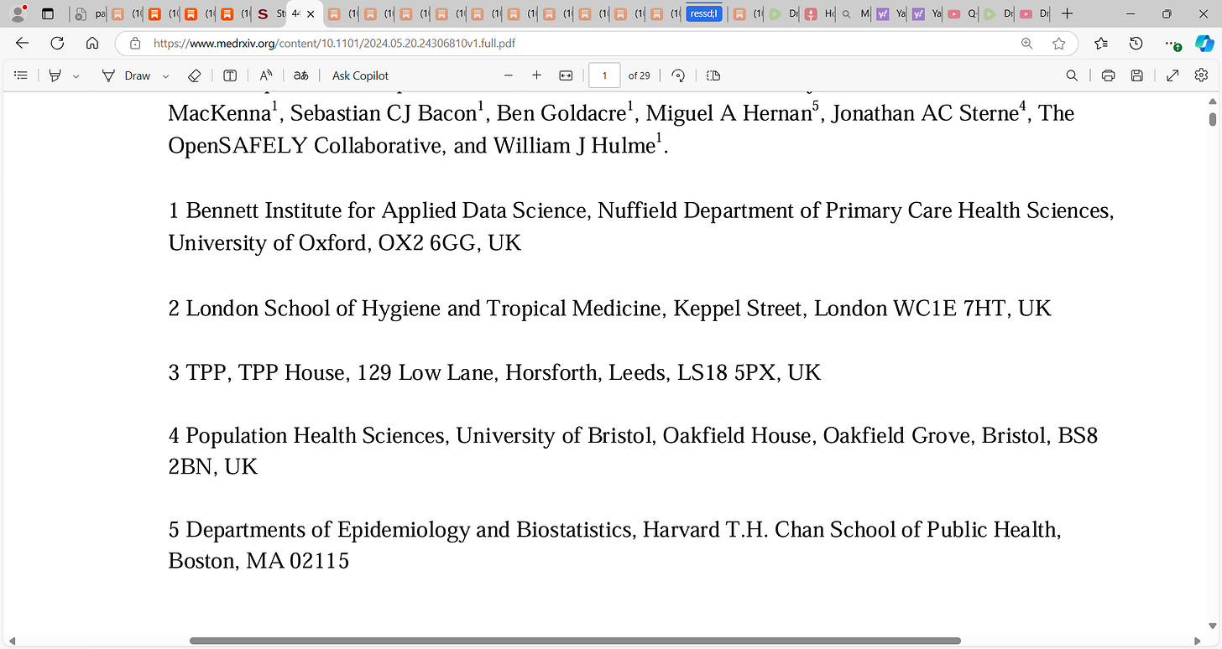Refresh the current page
The image size is (1222, 649).
[x=57, y=44]
